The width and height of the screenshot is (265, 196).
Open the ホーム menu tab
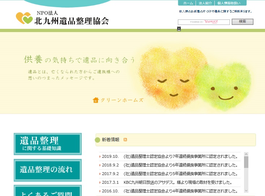pyautogui.click(x=188, y=3)
